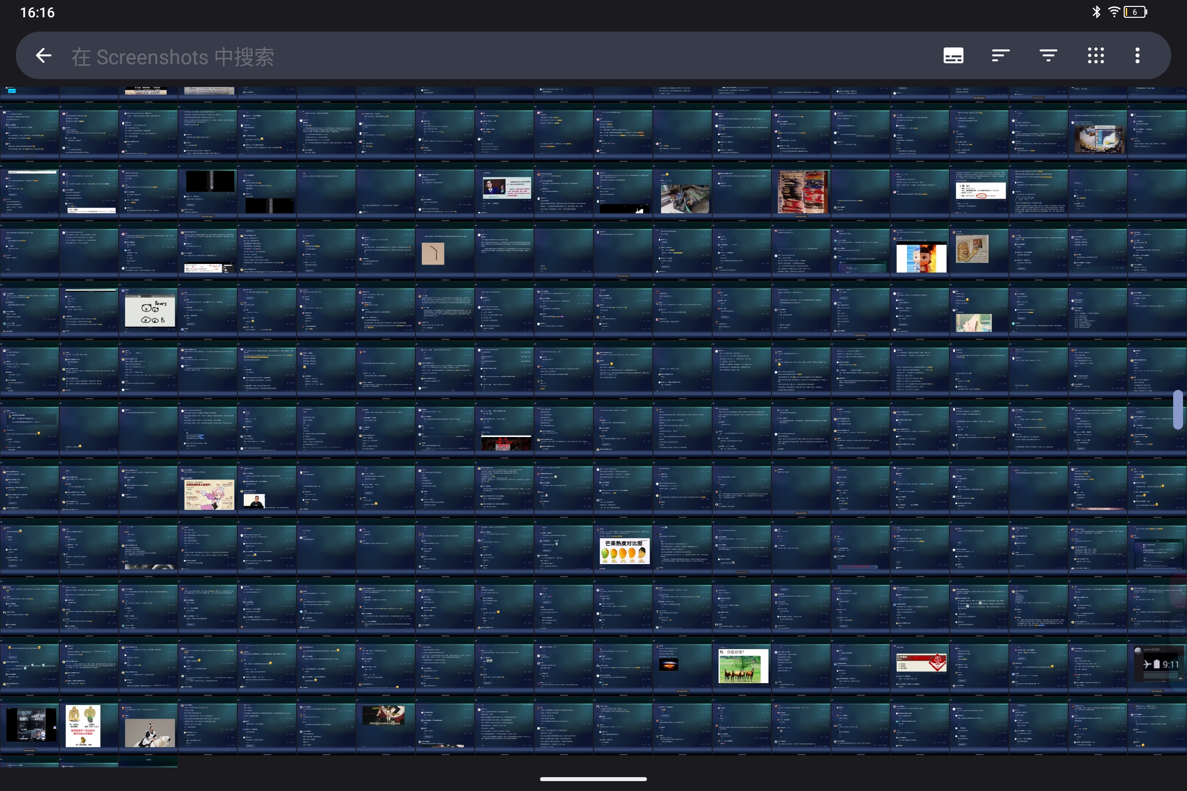Screen dimensions: 1187x791
Task: Open the screenshot showing piles of colorful pens
Action: tap(801, 191)
